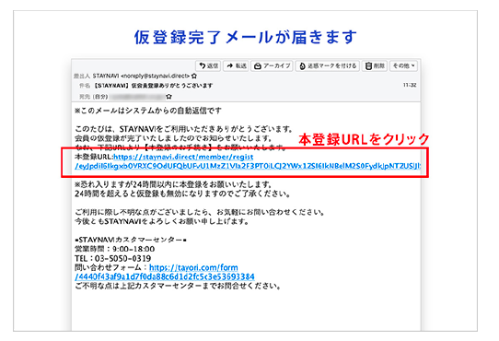Click the line 24時間を超えると仮登録も無効
This screenshot has width=499, height=341.
tap(182, 194)
